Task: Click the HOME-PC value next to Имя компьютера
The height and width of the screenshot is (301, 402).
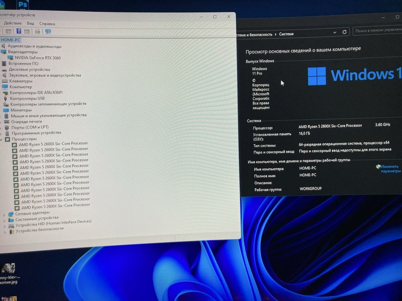Action: [308, 168]
